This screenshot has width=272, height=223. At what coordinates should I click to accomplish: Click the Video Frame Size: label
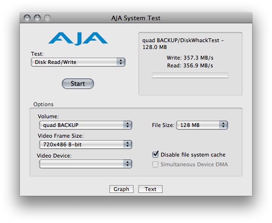point(60,136)
